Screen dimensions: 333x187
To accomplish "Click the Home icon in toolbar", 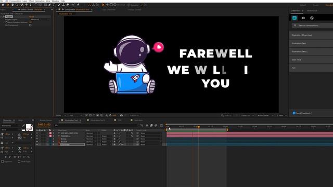I will tap(3, 5).
